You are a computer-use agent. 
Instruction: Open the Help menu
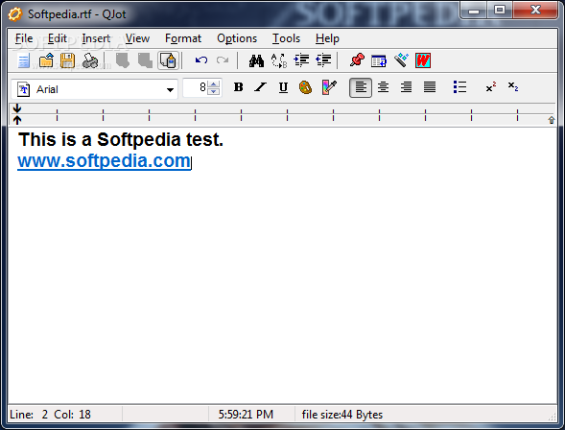click(x=327, y=38)
